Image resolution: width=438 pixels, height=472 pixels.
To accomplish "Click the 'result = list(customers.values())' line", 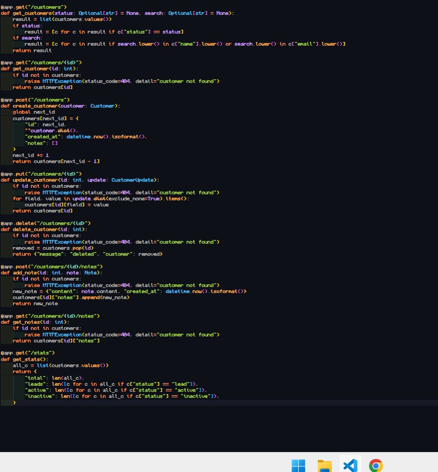I will (x=62, y=19).
